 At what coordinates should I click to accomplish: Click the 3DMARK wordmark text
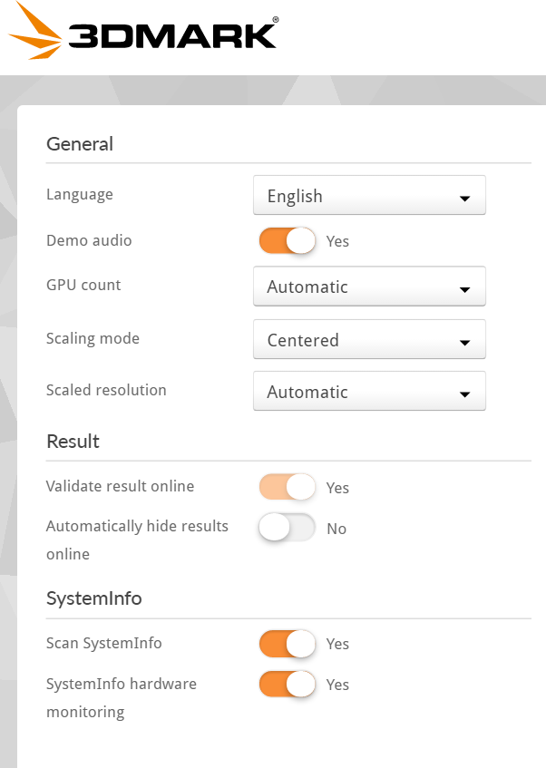(x=172, y=34)
